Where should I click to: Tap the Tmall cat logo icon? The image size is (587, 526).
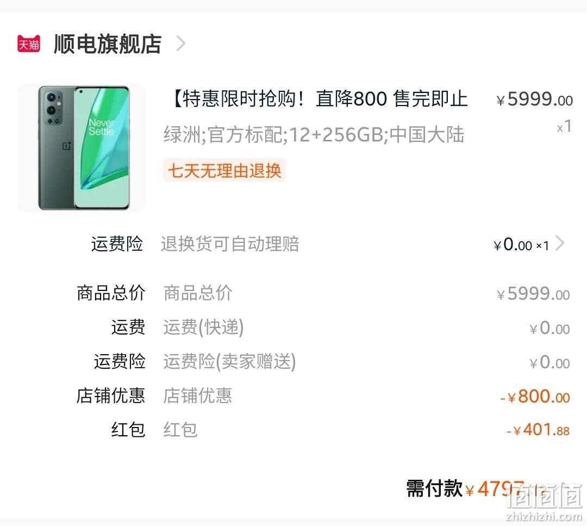click(x=29, y=44)
